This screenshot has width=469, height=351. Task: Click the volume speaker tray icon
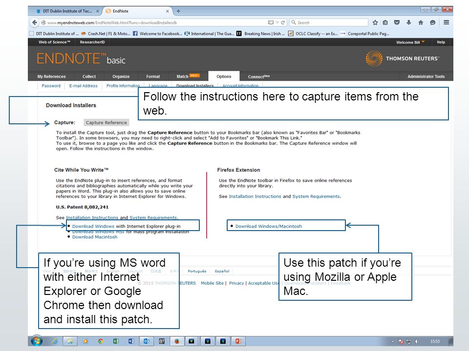[x=417, y=341]
